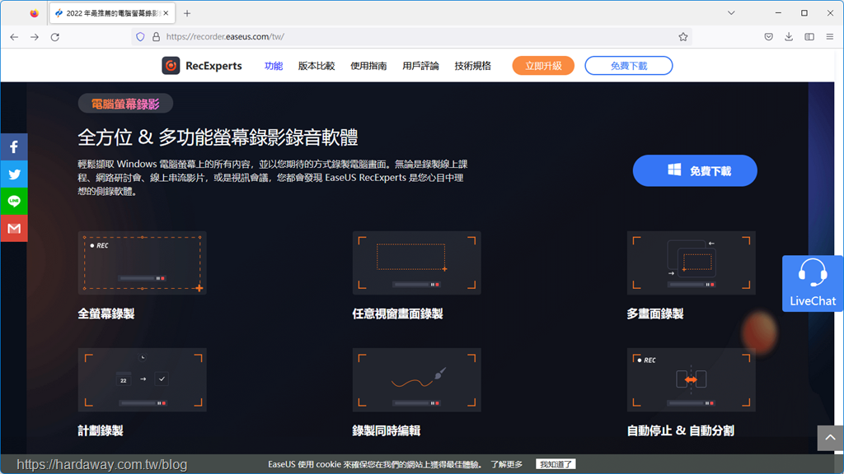Select the 多畫面錄製 feature thumbnail
Image resolution: width=844 pixels, height=474 pixels.
tap(692, 263)
